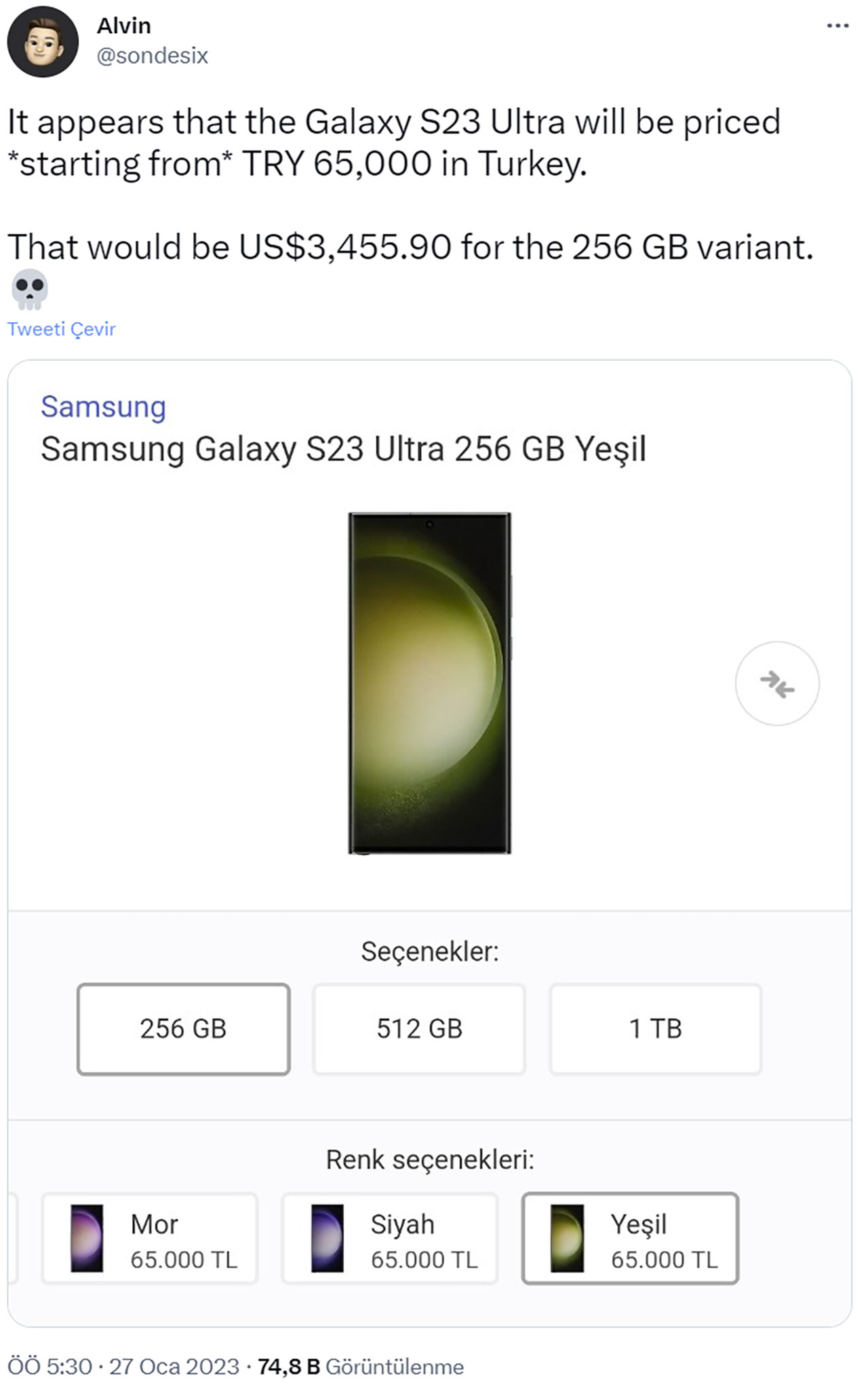Click the Alvin display name
This screenshot has height=1385, width=868.
[124, 26]
